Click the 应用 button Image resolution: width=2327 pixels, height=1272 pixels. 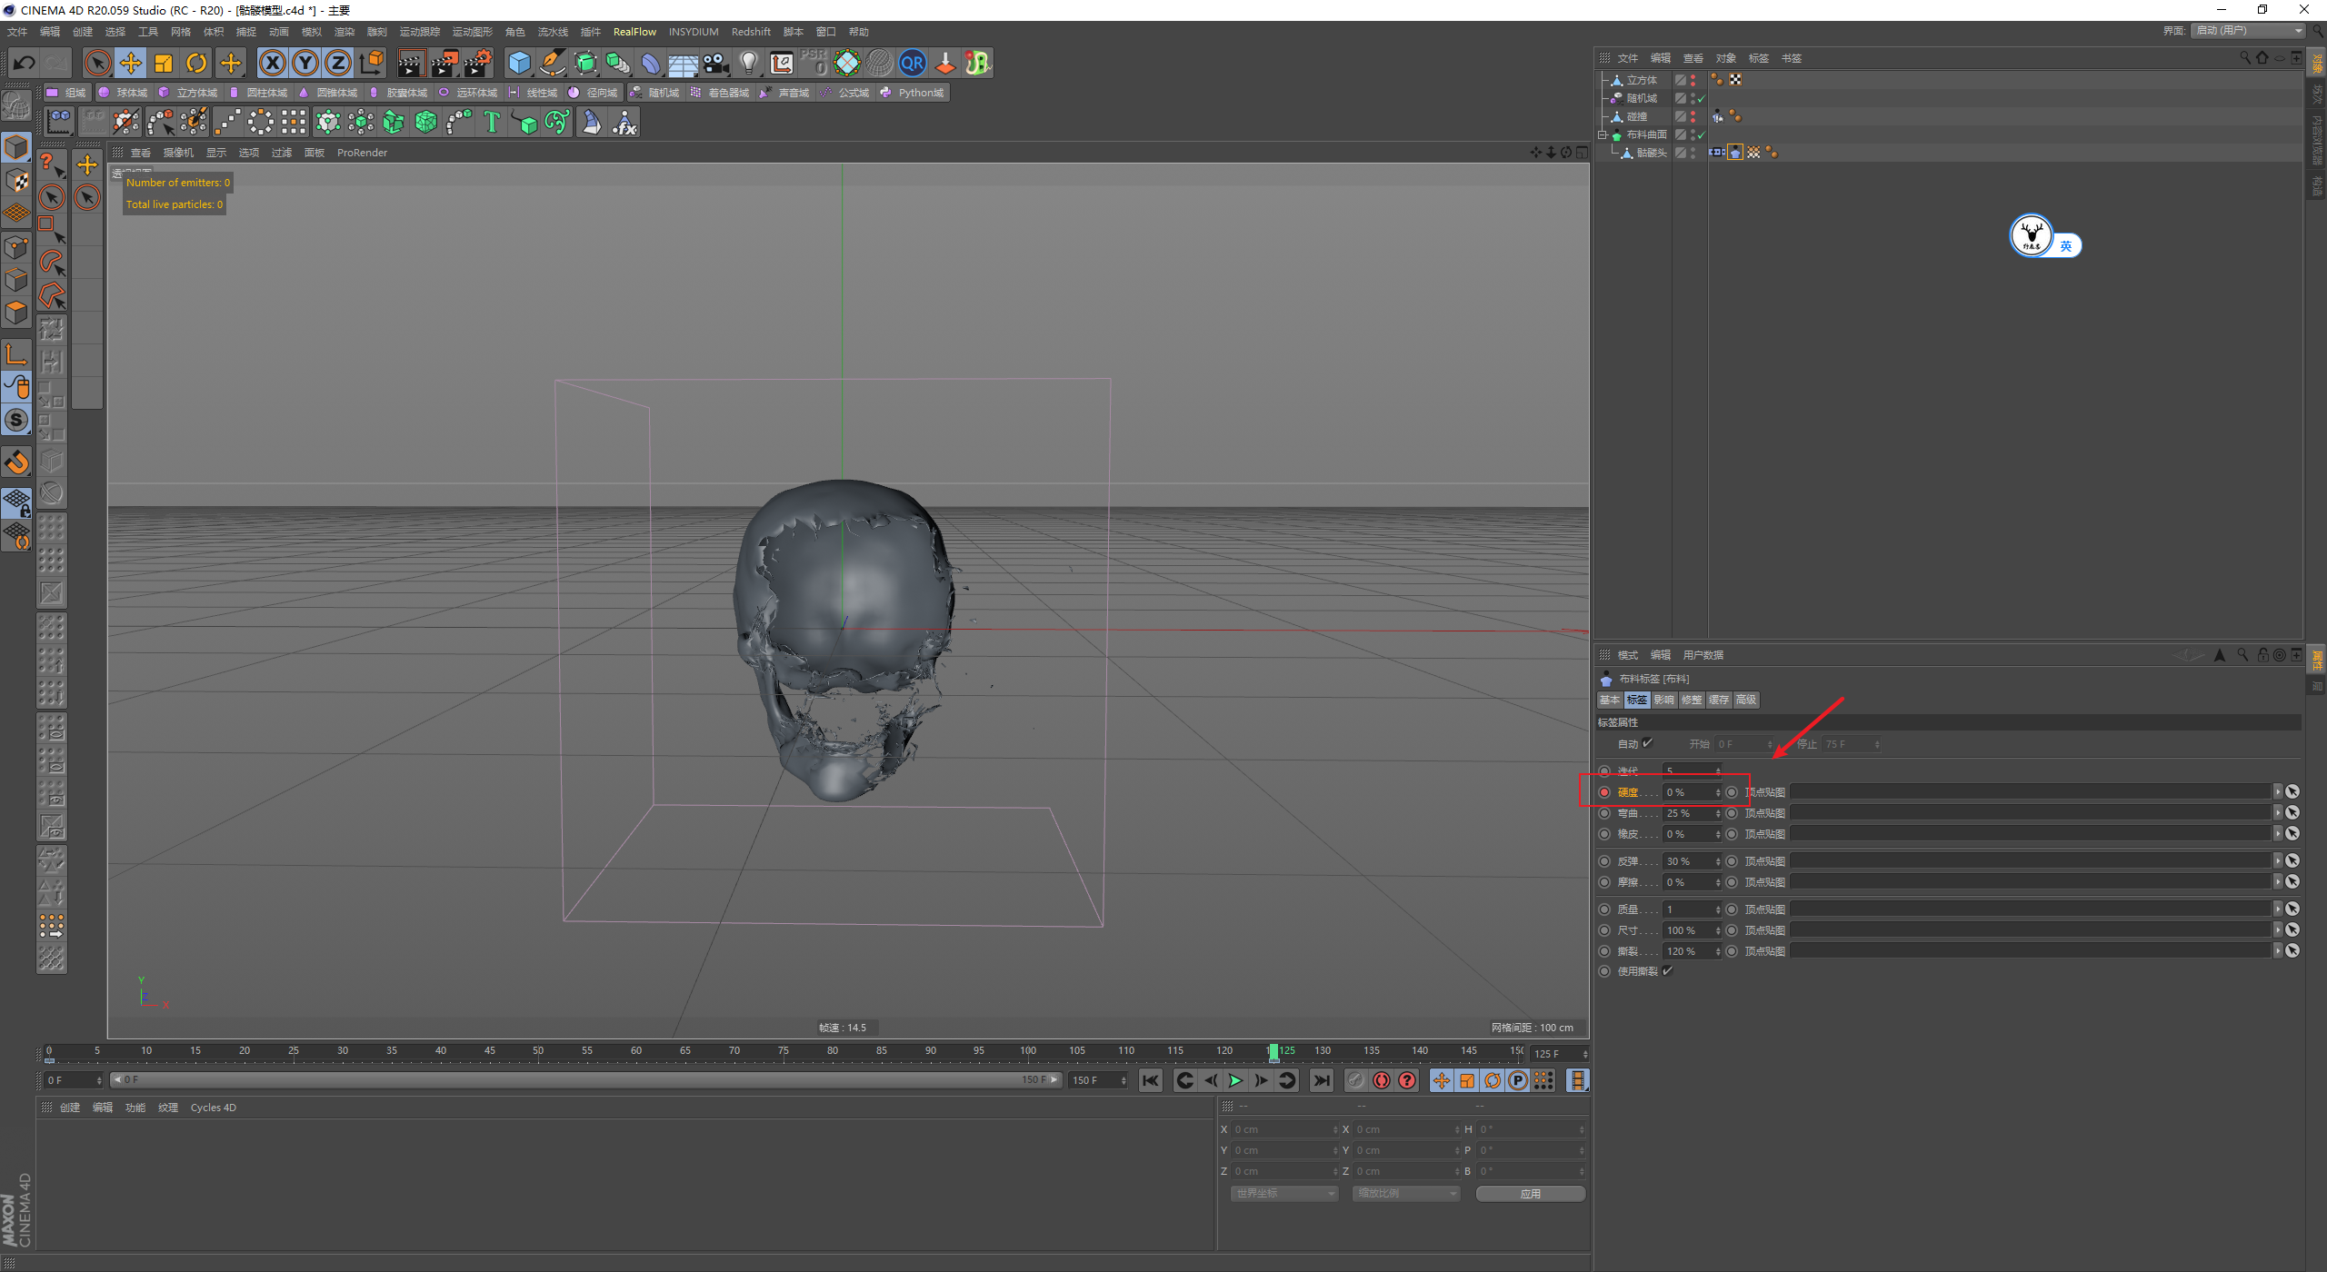click(1530, 1193)
